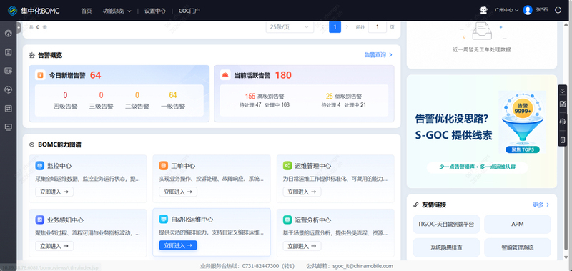Screen dimensions: 572x271
Task: Enter 监控中心 via 立即进入 button
Action: click(x=54, y=192)
